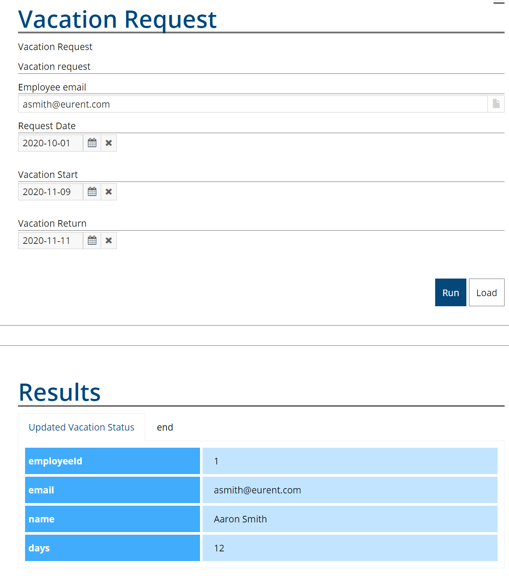Switch to the end tab
The width and height of the screenshot is (509, 576).
point(165,427)
